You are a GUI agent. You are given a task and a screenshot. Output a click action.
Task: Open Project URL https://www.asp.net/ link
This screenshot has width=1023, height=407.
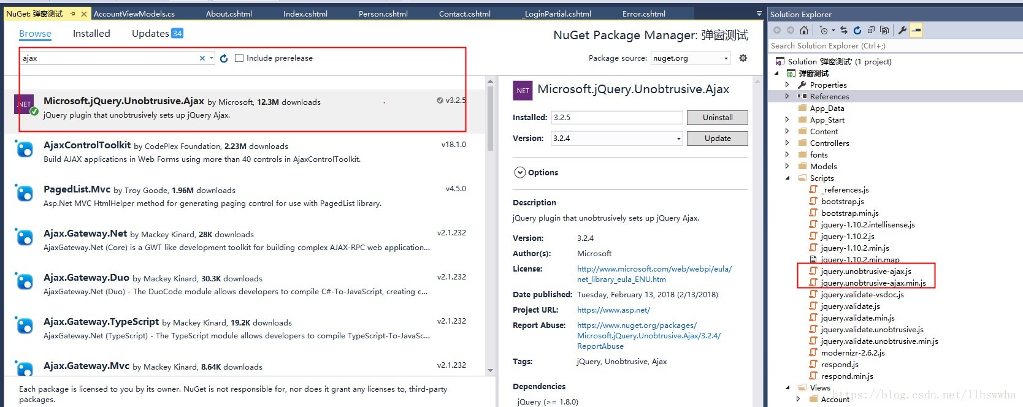(x=613, y=310)
